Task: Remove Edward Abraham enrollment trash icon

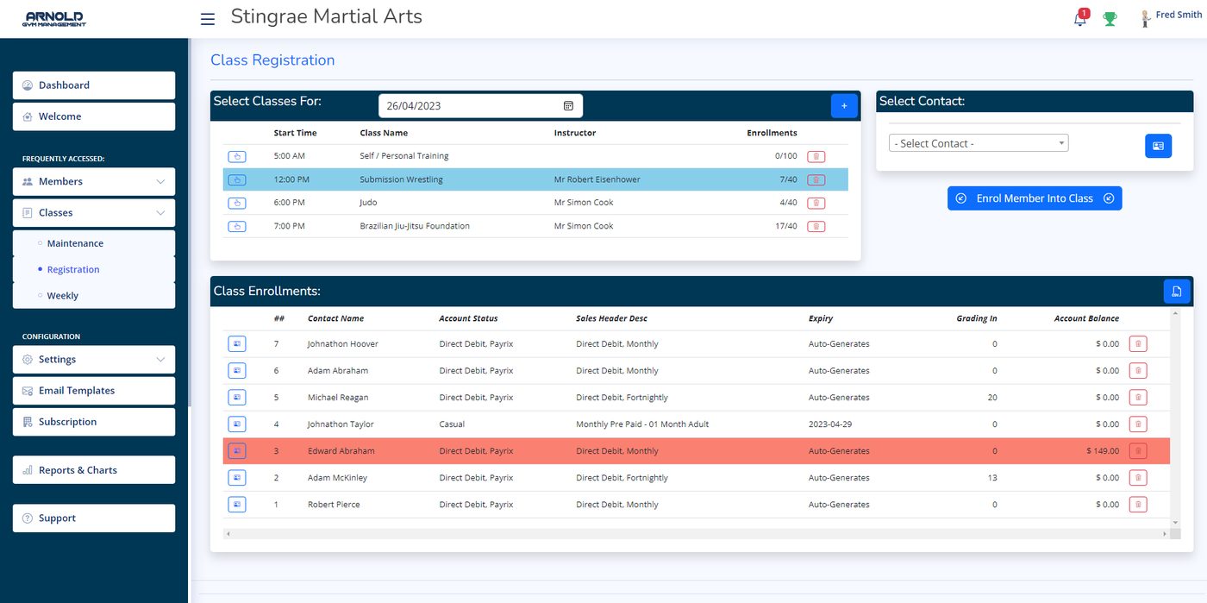Action: pyautogui.click(x=1138, y=450)
